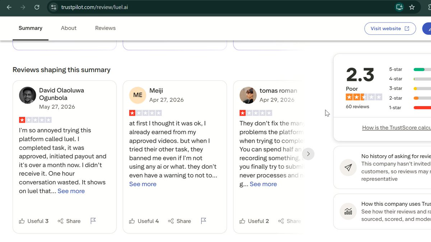Viewport: 431px width, 242px height.
Task: Filter reviews by the 4-star bar
Action: click(422, 79)
